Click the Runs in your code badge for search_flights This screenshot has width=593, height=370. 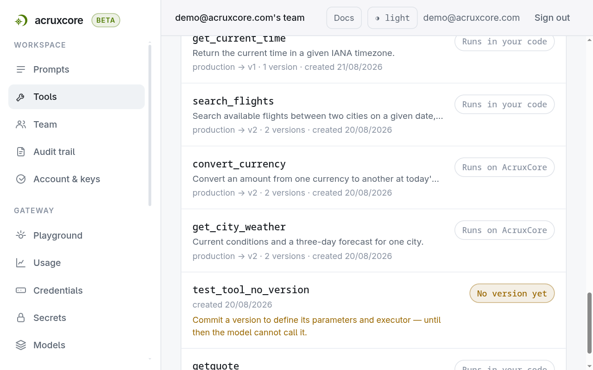click(x=505, y=105)
